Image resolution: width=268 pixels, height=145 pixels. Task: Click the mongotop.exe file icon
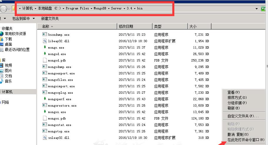44,131
